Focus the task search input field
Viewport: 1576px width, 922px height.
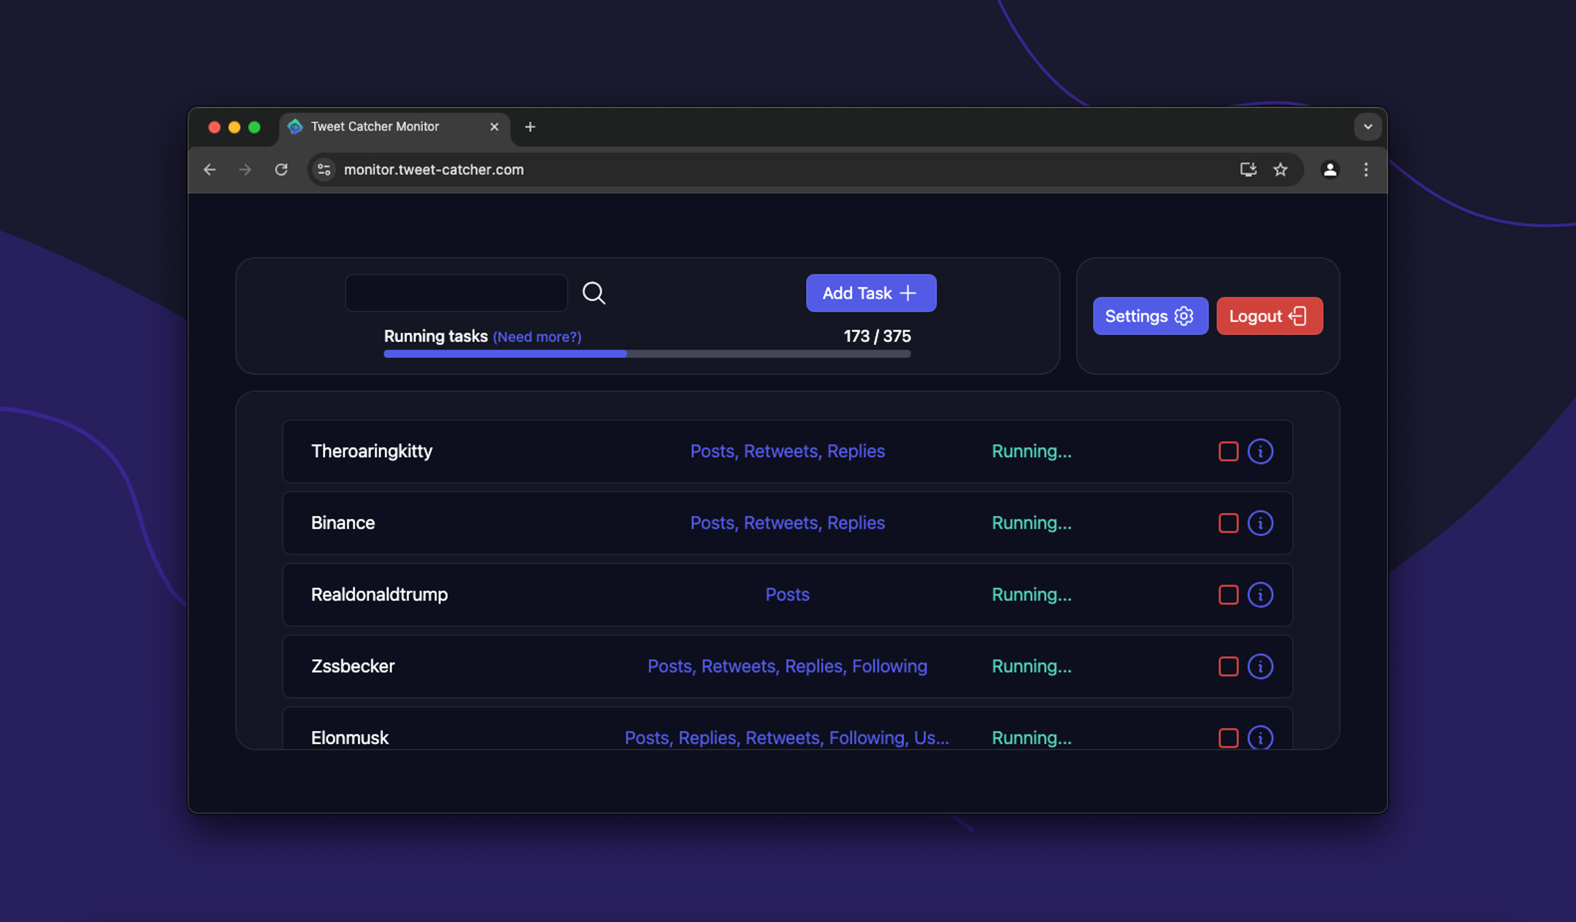point(456,293)
